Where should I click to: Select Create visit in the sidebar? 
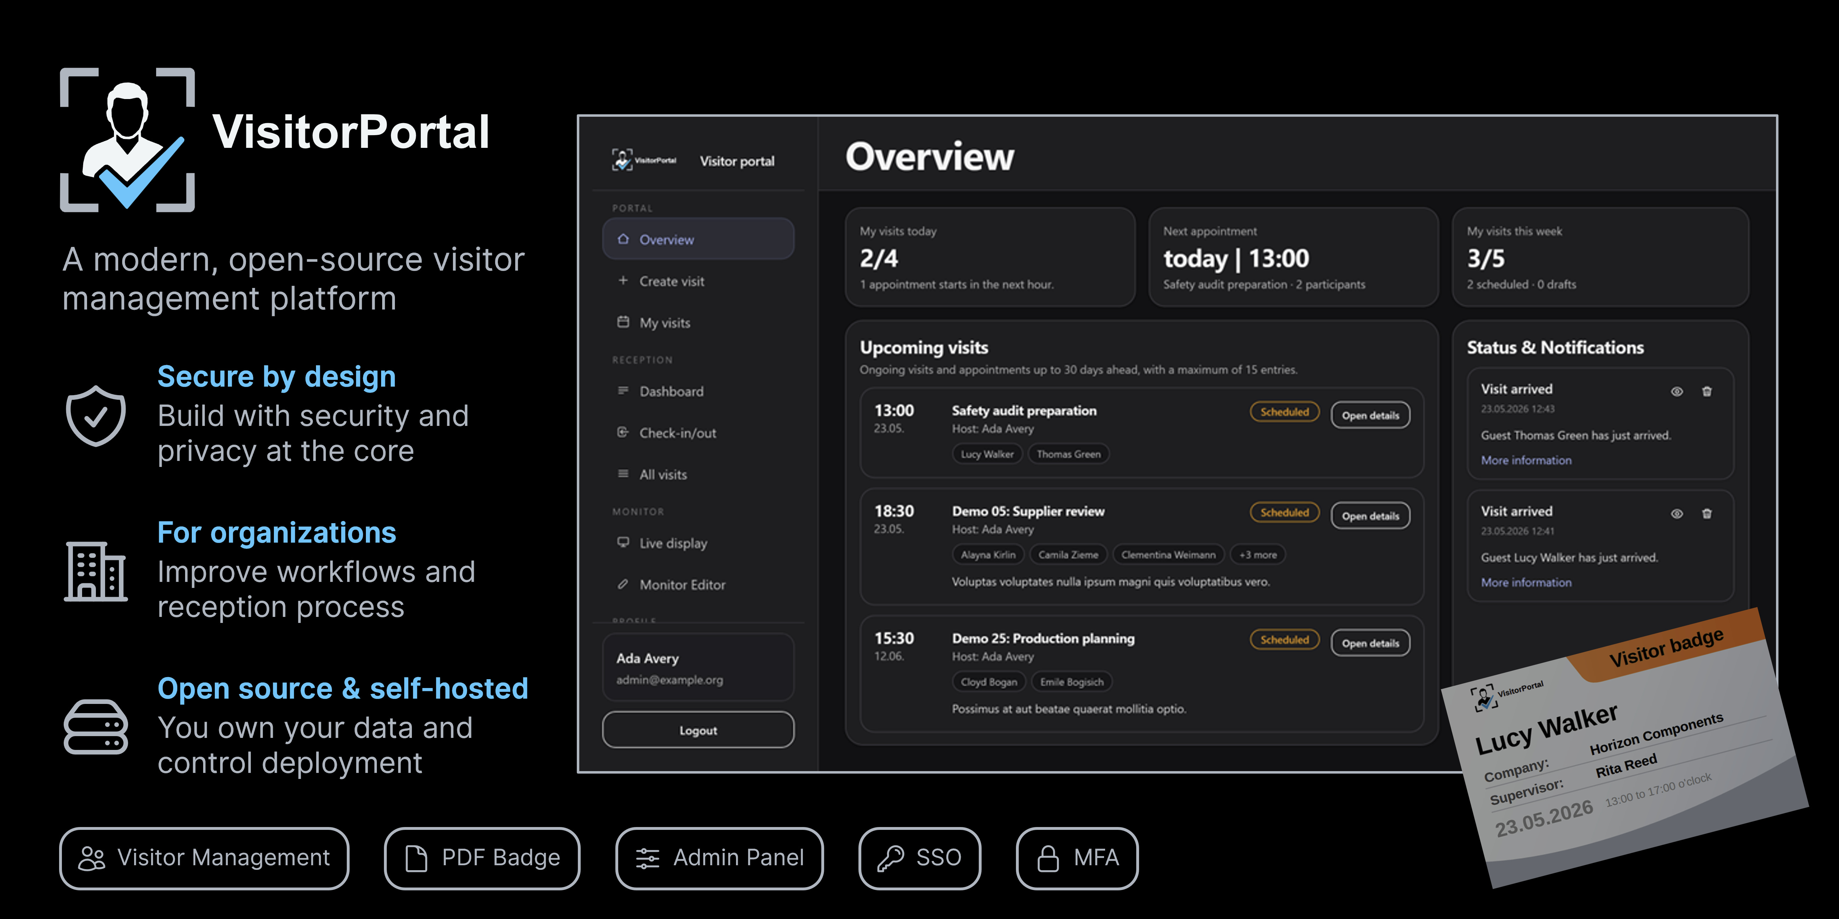(x=698, y=281)
